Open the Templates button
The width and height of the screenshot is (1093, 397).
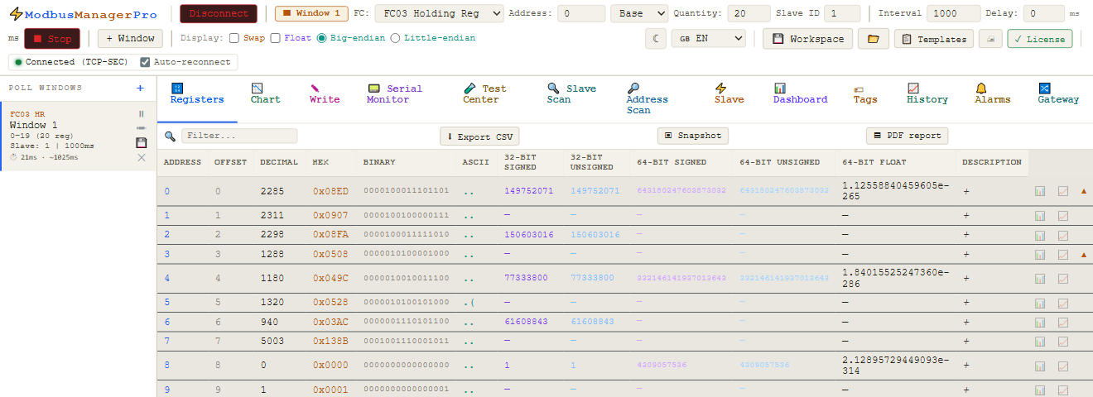(934, 39)
